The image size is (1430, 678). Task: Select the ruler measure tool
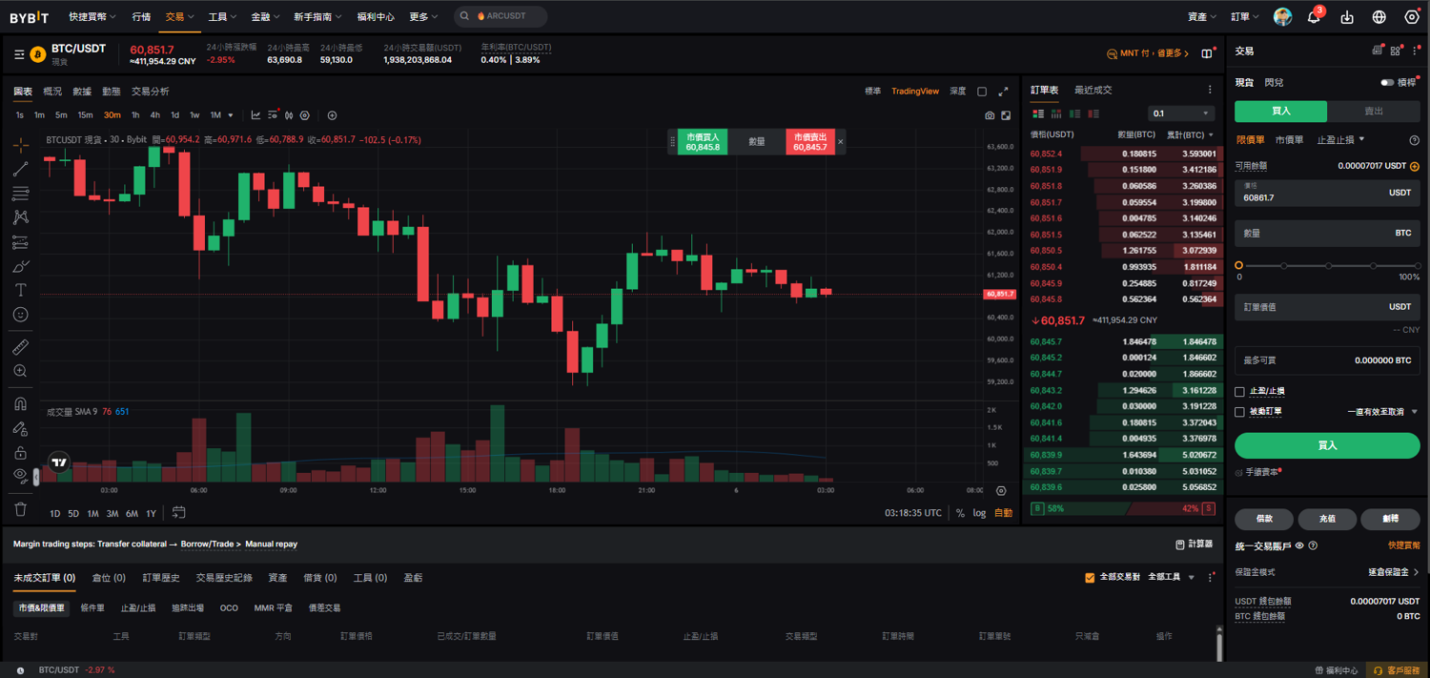pyautogui.click(x=20, y=347)
